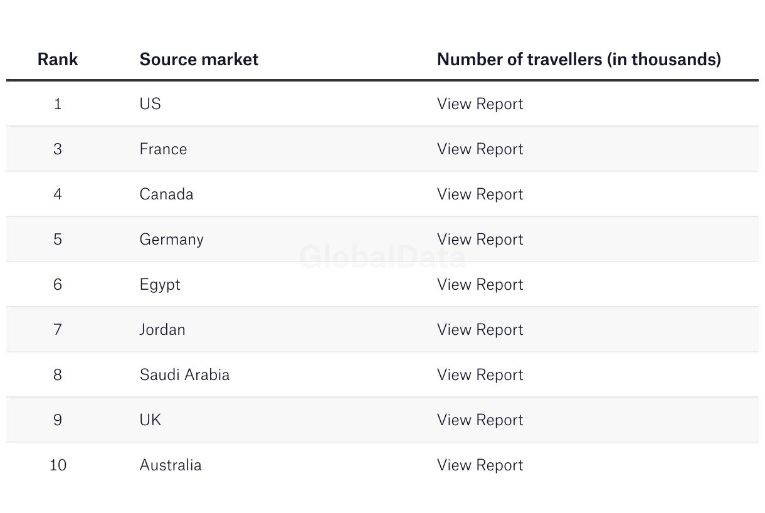
Task: Select the Saudi Arabia market cell
Action: [x=184, y=375]
